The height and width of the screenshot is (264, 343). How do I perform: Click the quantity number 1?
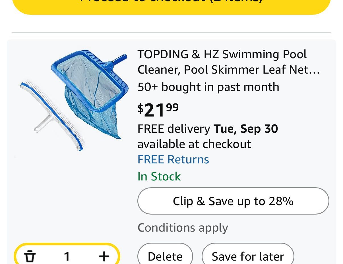pyautogui.click(x=67, y=257)
